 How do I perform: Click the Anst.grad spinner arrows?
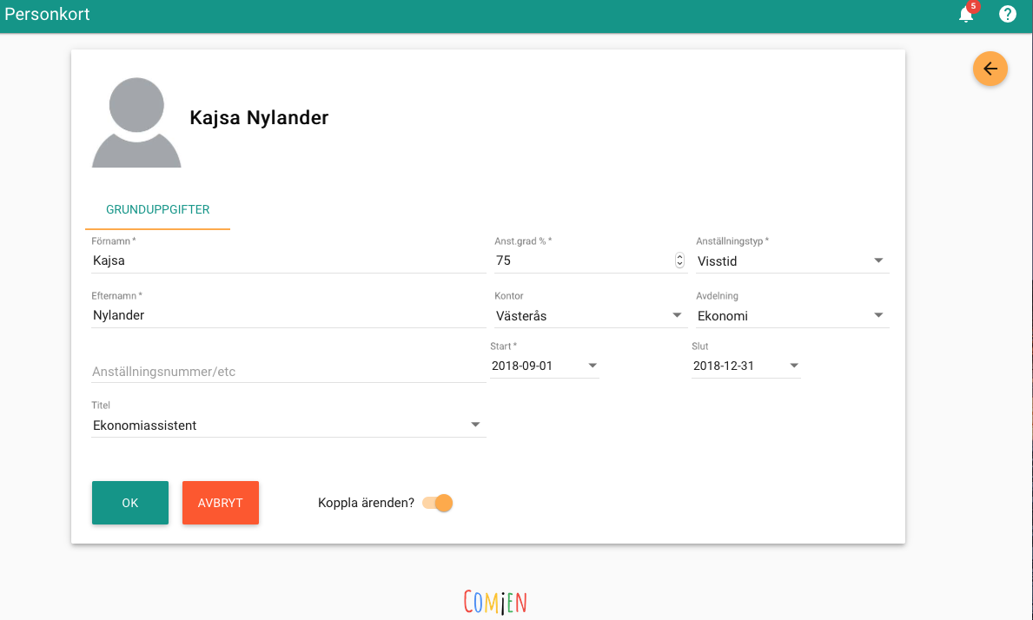click(679, 261)
